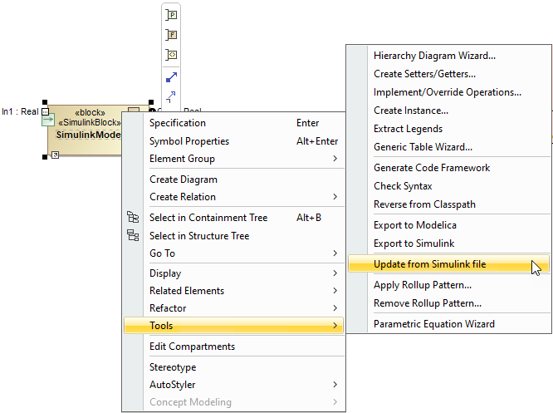Launch the Hierarchy Diagram Wizard
This screenshot has height=413, width=553.
coord(434,56)
